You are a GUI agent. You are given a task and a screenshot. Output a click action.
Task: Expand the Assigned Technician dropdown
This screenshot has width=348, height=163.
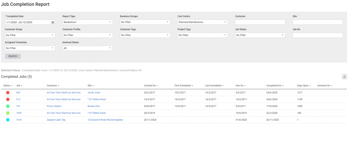pyautogui.click(x=30, y=48)
